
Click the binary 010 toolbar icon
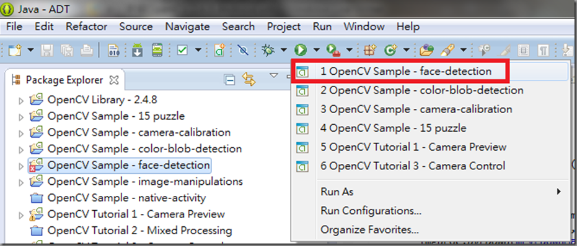[113, 50]
